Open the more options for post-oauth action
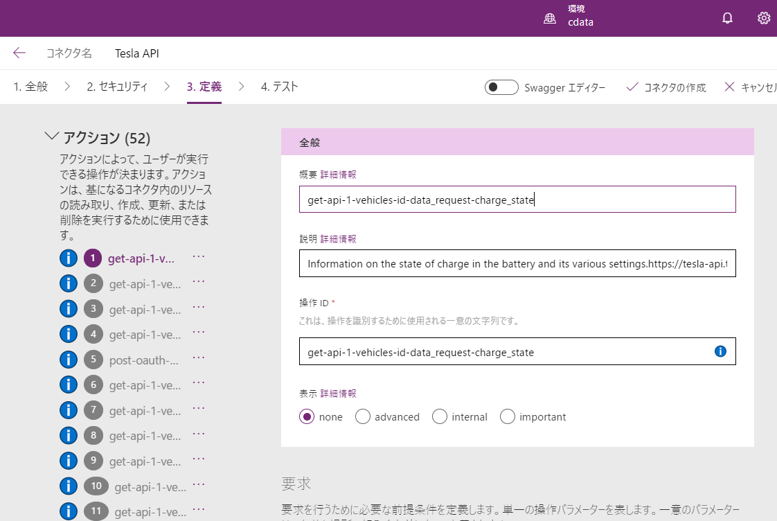 (x=199, y=357)
